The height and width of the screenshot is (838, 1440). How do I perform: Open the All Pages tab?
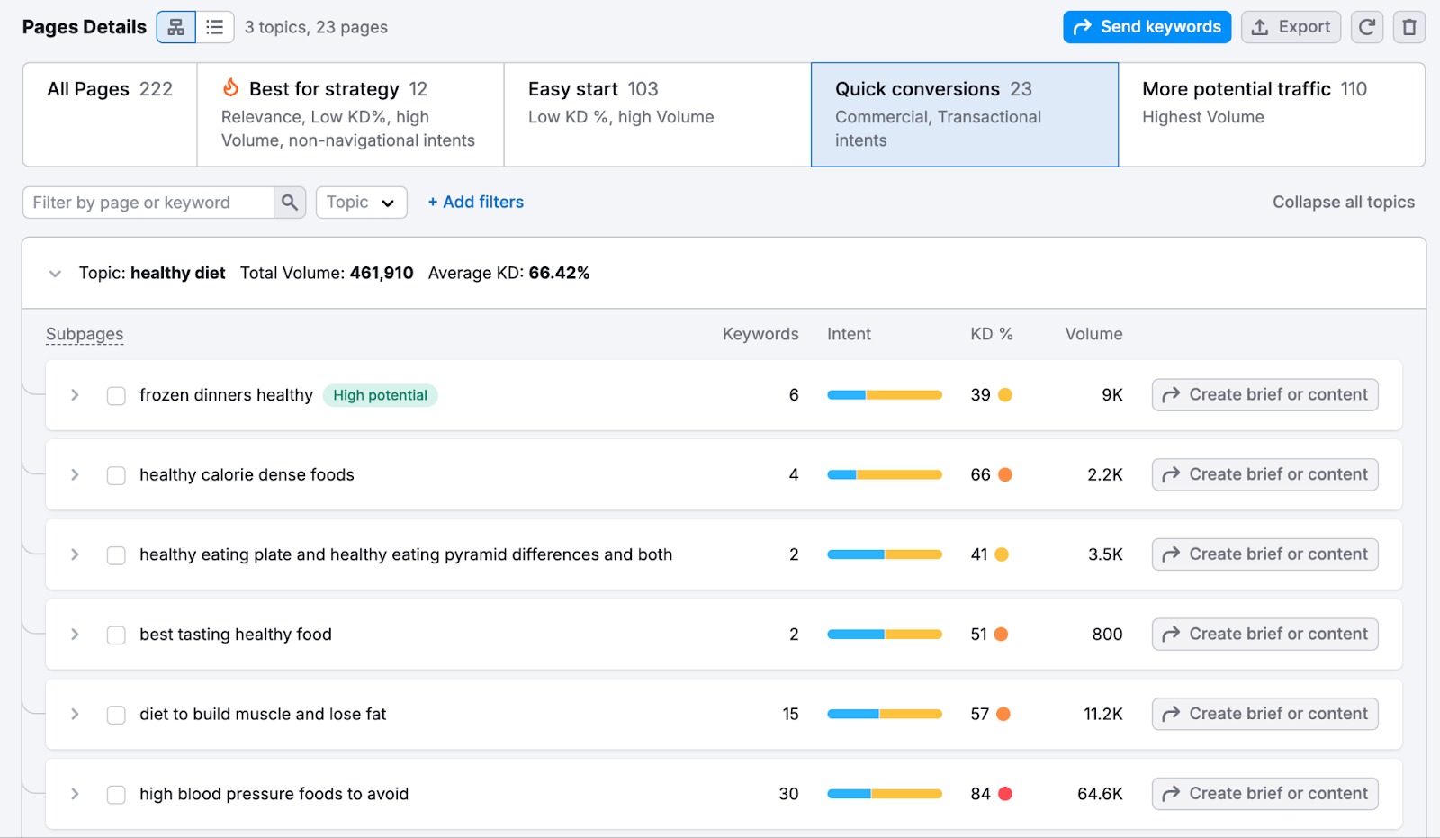click(x=110, y=114)
